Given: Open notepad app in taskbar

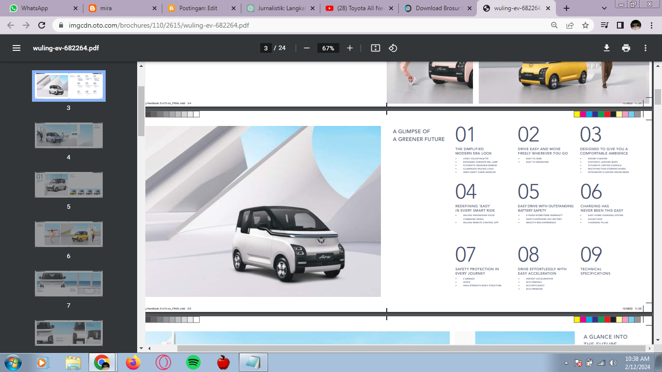Looking at the screenshot, I should pyautogui.click(x=253, y=362).
